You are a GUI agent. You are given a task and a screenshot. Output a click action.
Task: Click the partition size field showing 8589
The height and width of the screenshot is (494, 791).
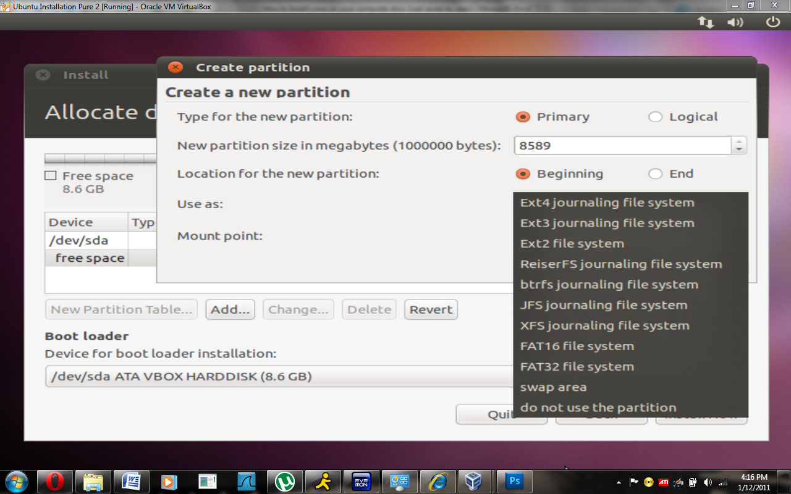coord(623,146)
